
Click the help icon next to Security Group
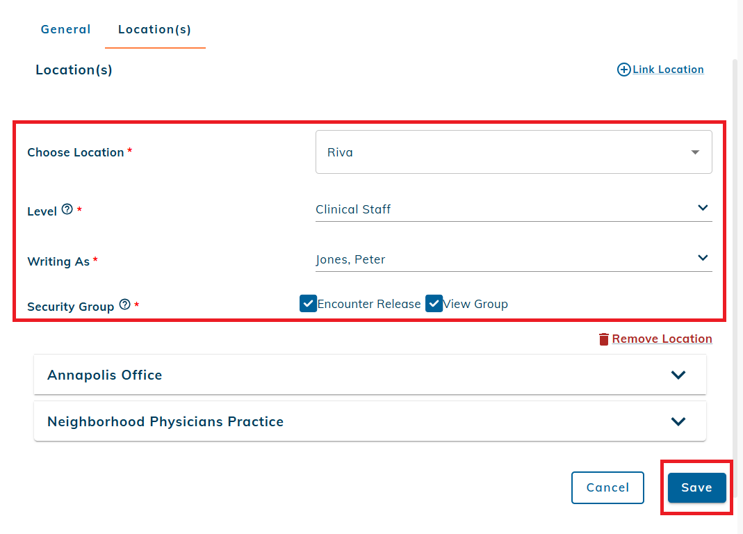pos(125,305)
